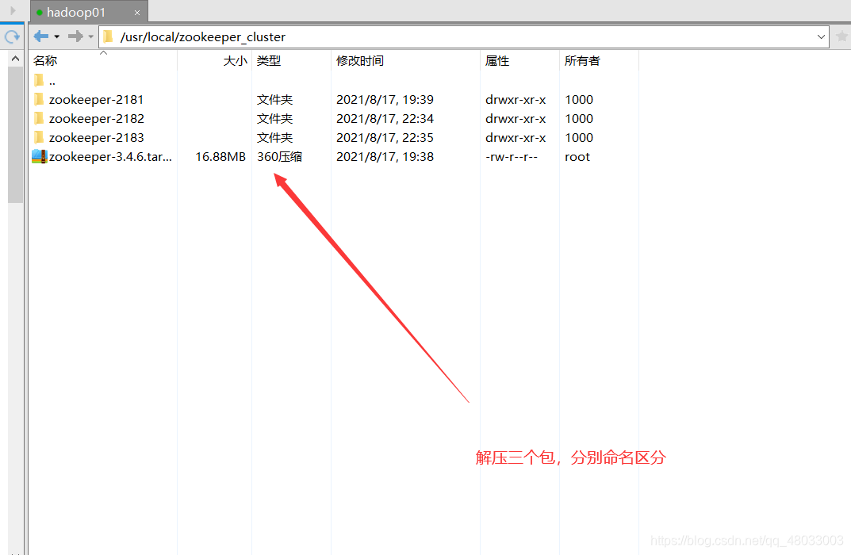Click owner 1000 of zookeeper-2182
This screenshot has height=555, width=851.
(578, 119)
